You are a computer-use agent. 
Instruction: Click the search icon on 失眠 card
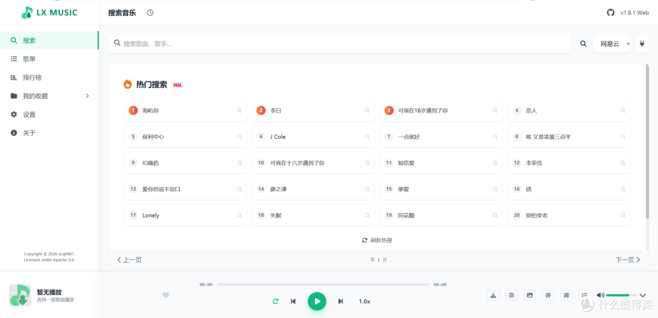click(x=367, y=215)
